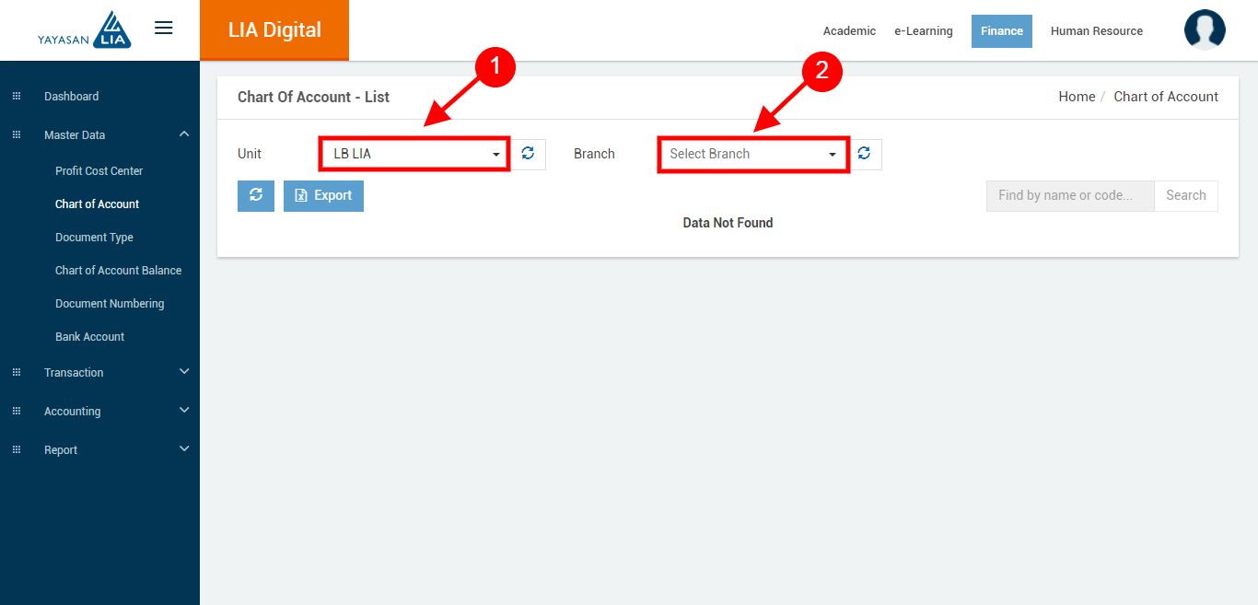Open the Unit dropdown showing LB LIA
Screen dimensions: 1258x605
(414, 155)
